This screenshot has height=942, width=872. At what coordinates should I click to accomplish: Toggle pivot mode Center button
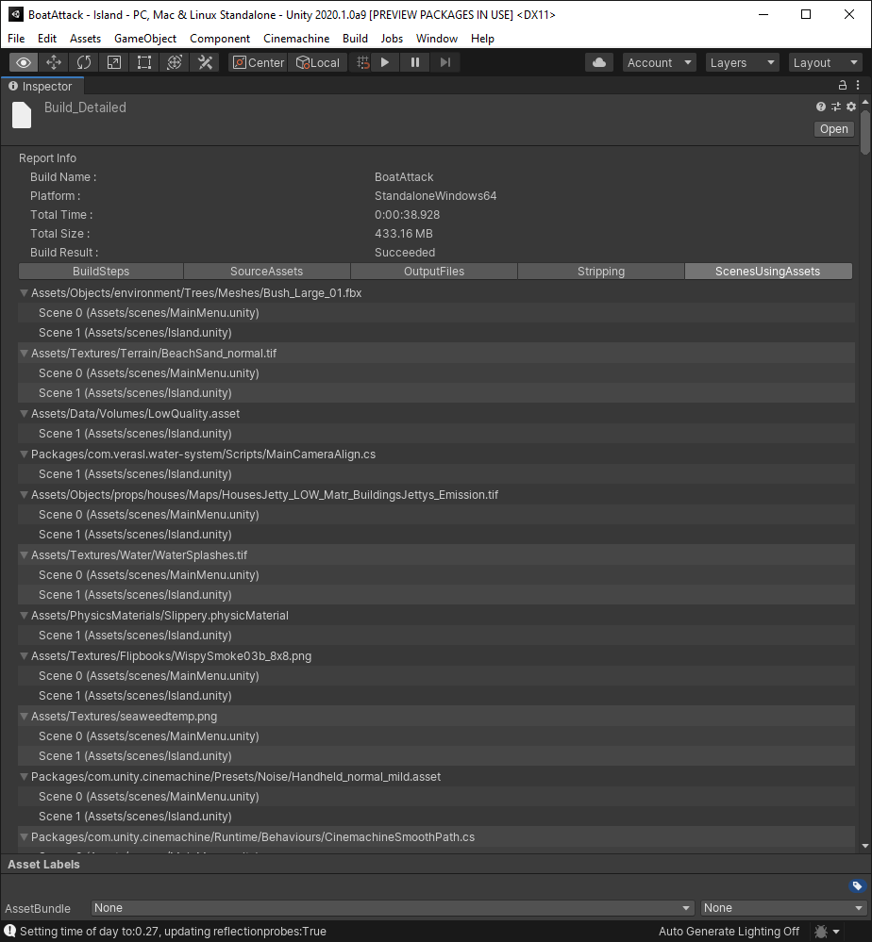tap(258, 62)
